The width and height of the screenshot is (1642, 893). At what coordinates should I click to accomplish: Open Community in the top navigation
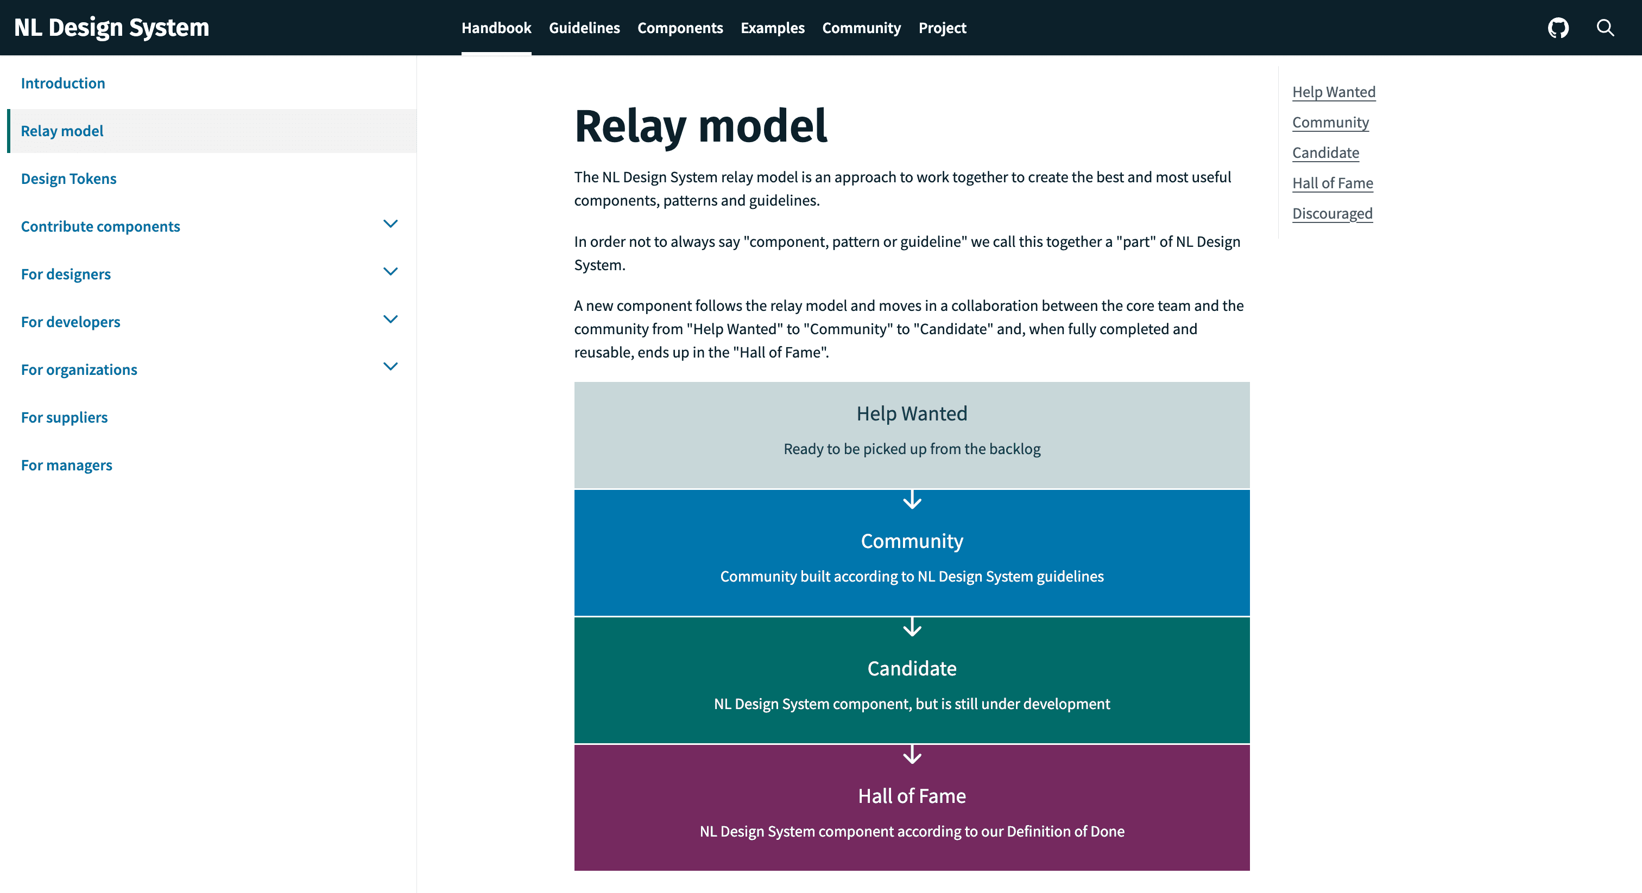pyautogui.click(x=861, y=28)
